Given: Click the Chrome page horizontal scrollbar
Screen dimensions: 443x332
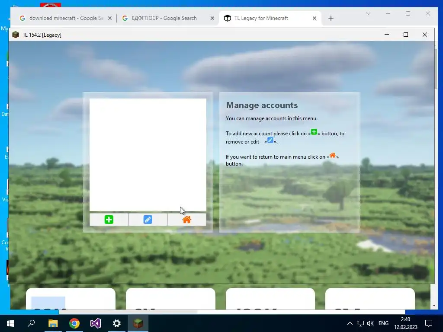Looking at the screenshot, I should click(128, 312).
